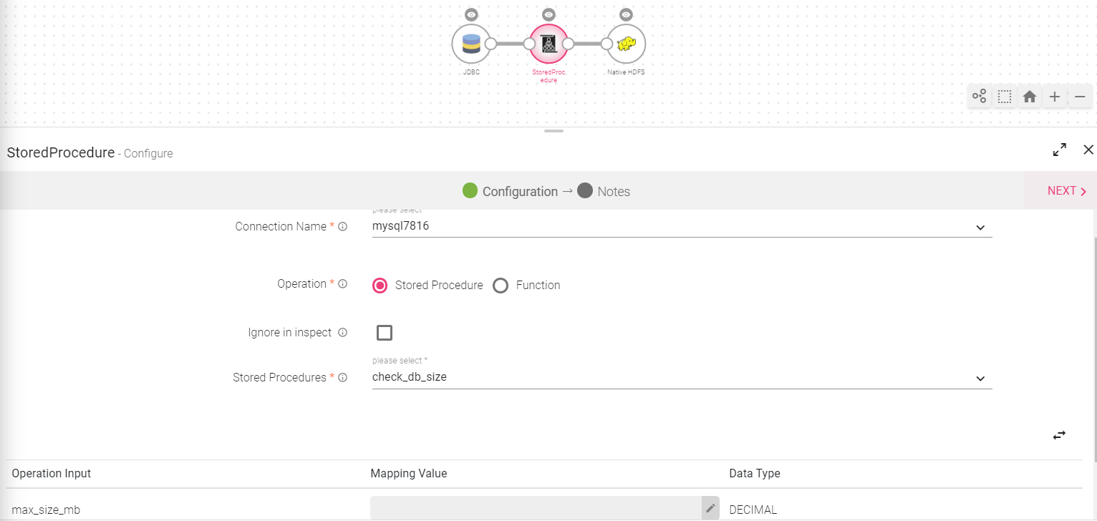Screen dimensions: 1097x521
Task: Expand the Stored Procedures dropdown check_db_size
Action: pyautogui.click(x=682, y=377)
